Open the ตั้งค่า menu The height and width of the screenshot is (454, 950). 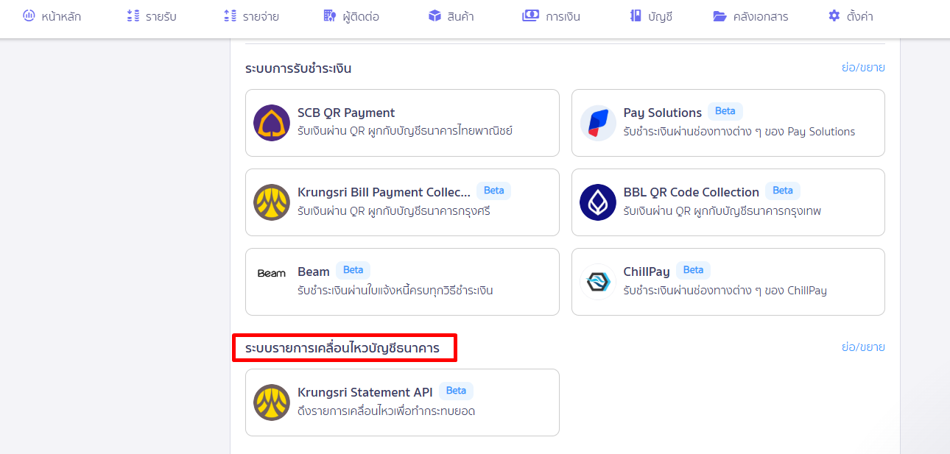pos(851,16)
